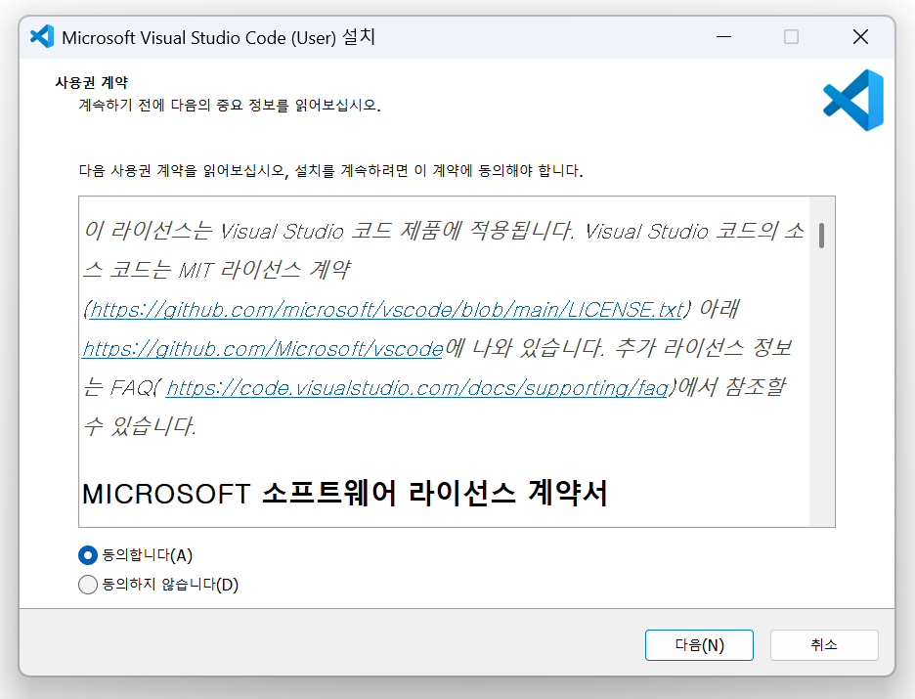Click the large VS Code logo in the header
This screenshot has height=699, width=915.
(x=852, y=101)
